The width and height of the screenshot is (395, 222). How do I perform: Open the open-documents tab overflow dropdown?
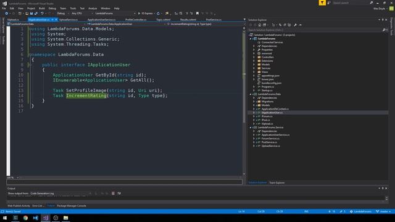point(244,19)
